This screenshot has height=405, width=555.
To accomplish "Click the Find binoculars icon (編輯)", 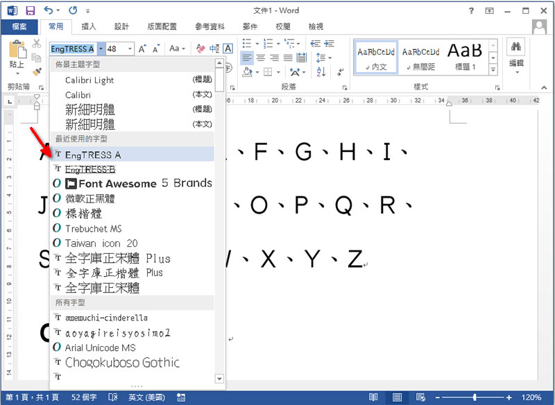I will point(515,46).
